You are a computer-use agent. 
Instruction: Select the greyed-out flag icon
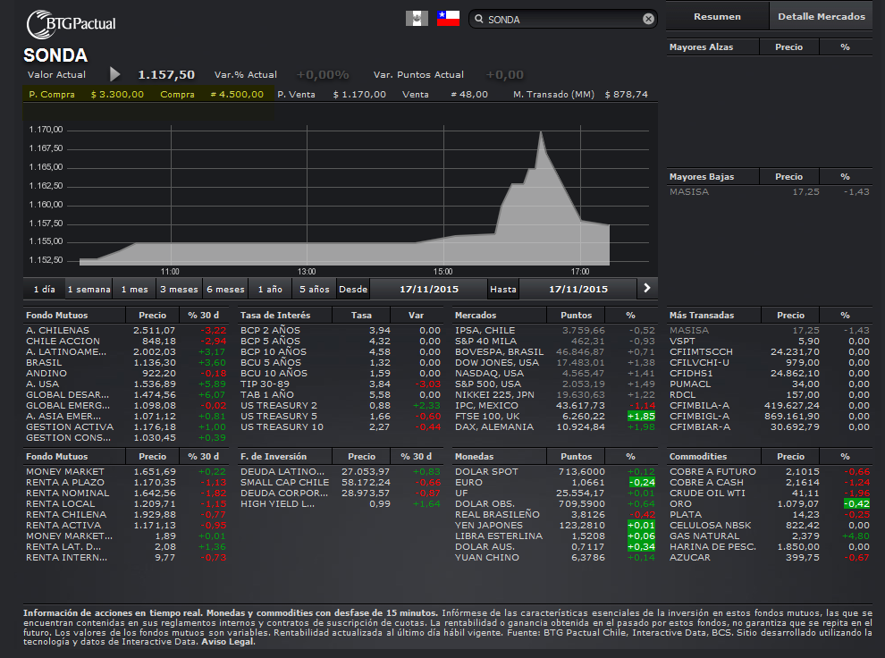click(x=417, y=19)
